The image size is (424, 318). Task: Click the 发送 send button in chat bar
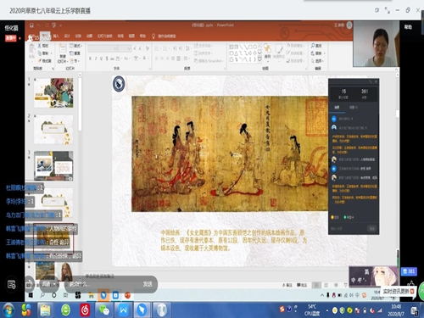pyautogui.click(x=148, y=284)
